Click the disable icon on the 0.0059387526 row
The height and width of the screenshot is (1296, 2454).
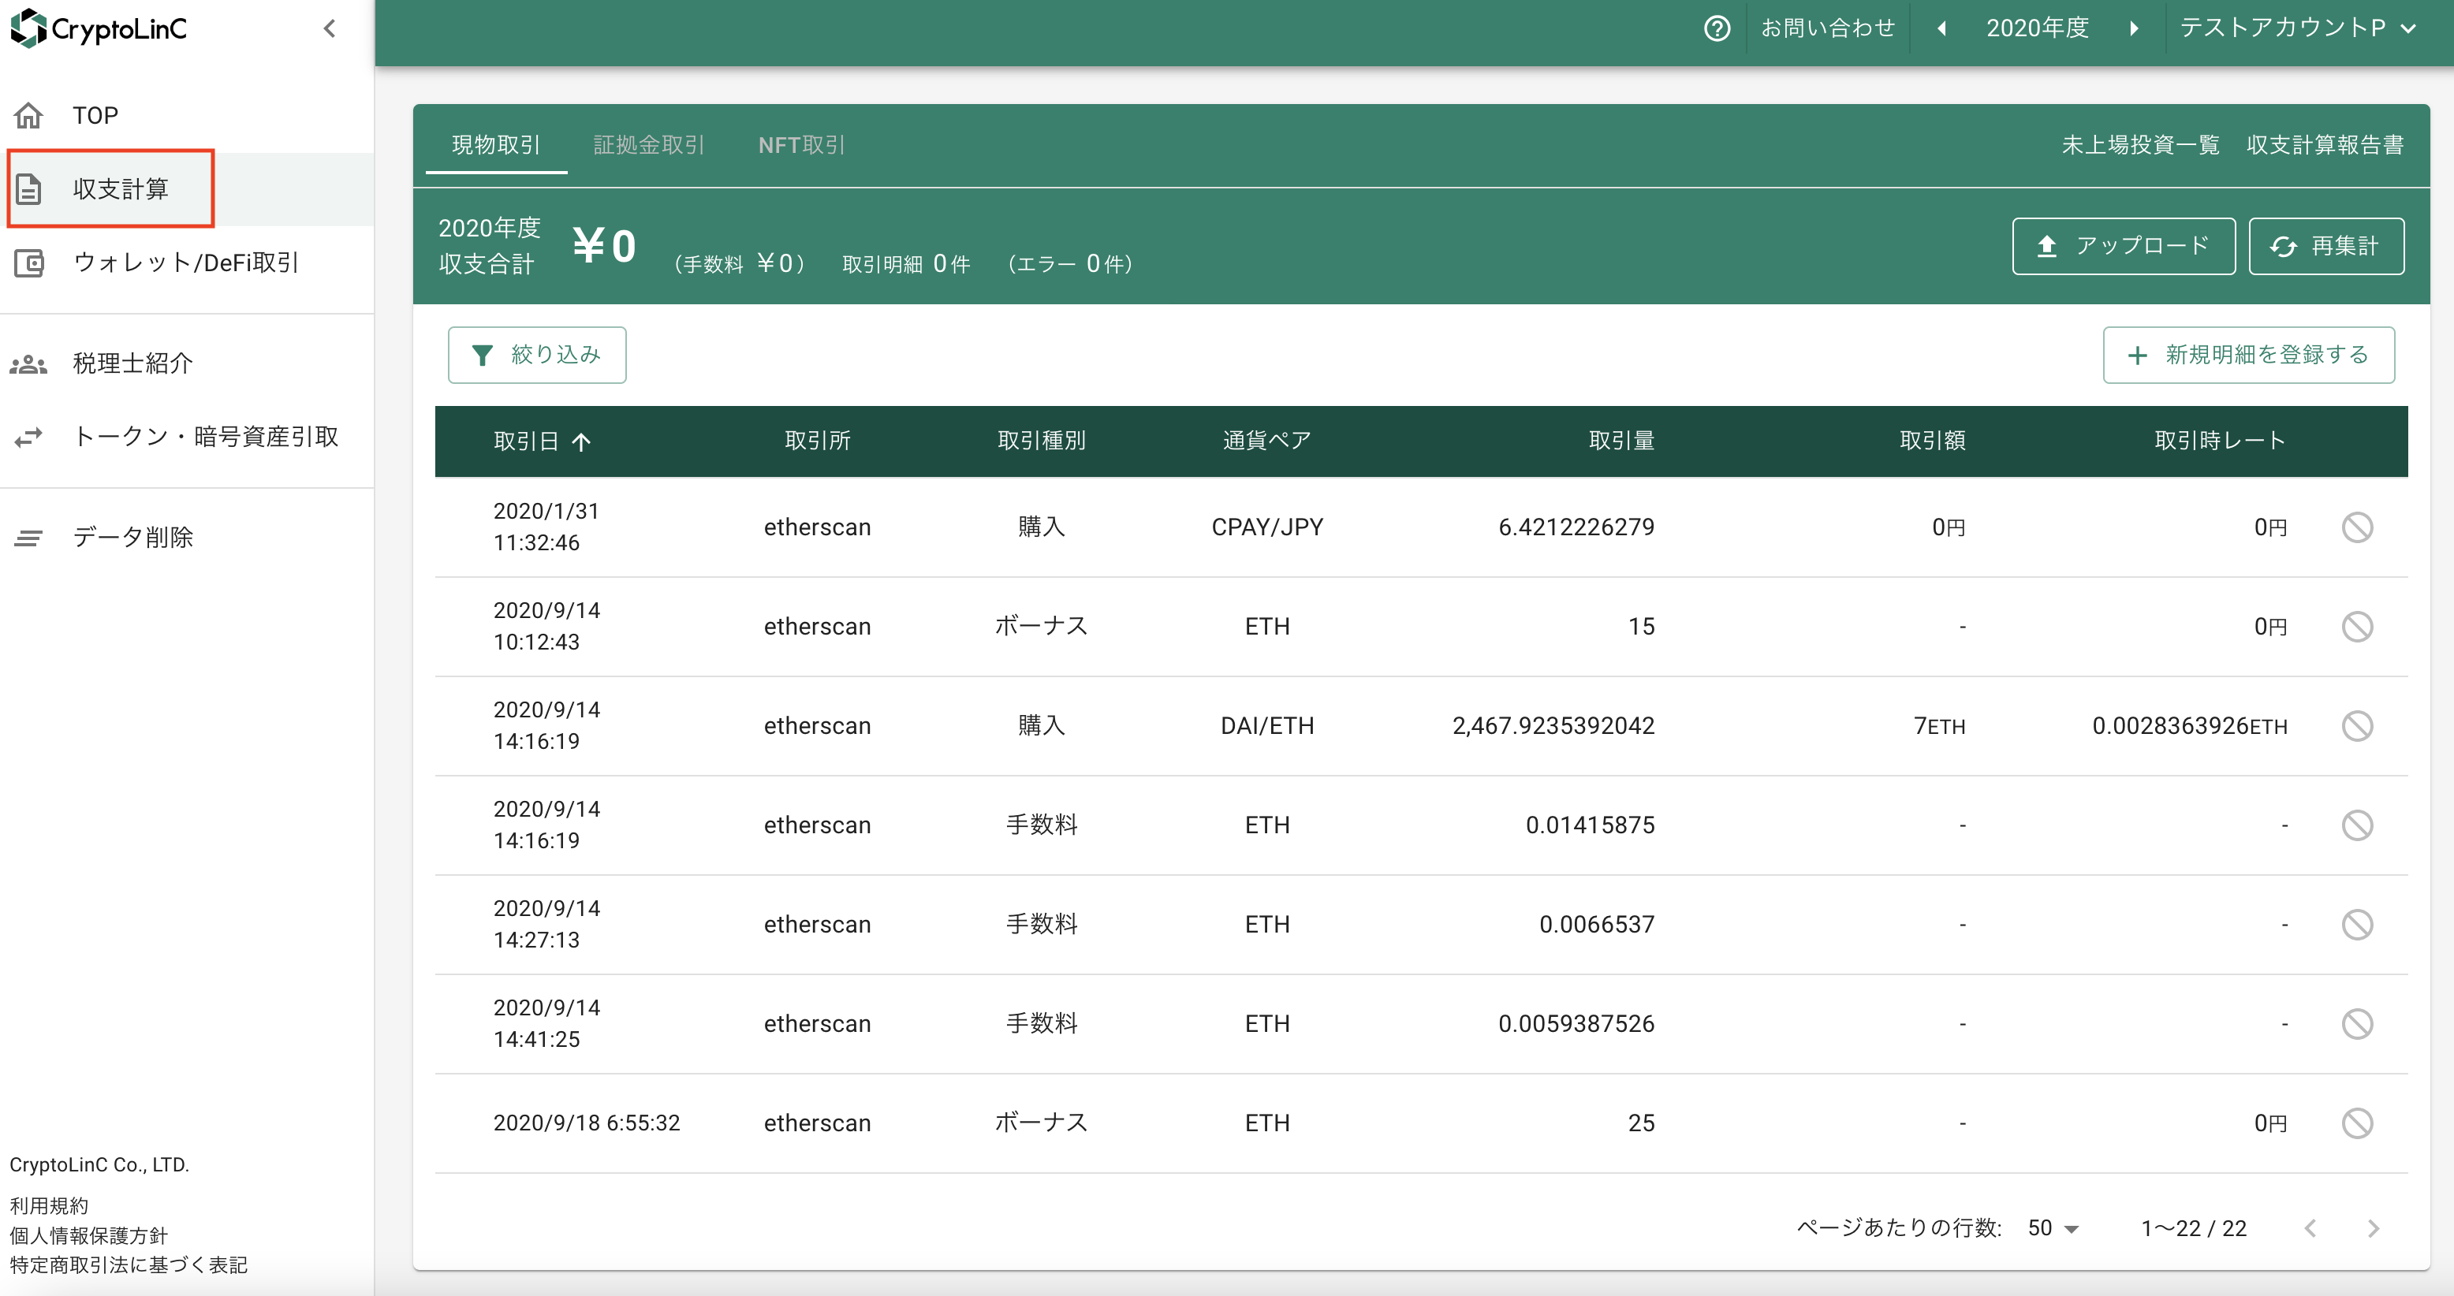point(2357,1024)
